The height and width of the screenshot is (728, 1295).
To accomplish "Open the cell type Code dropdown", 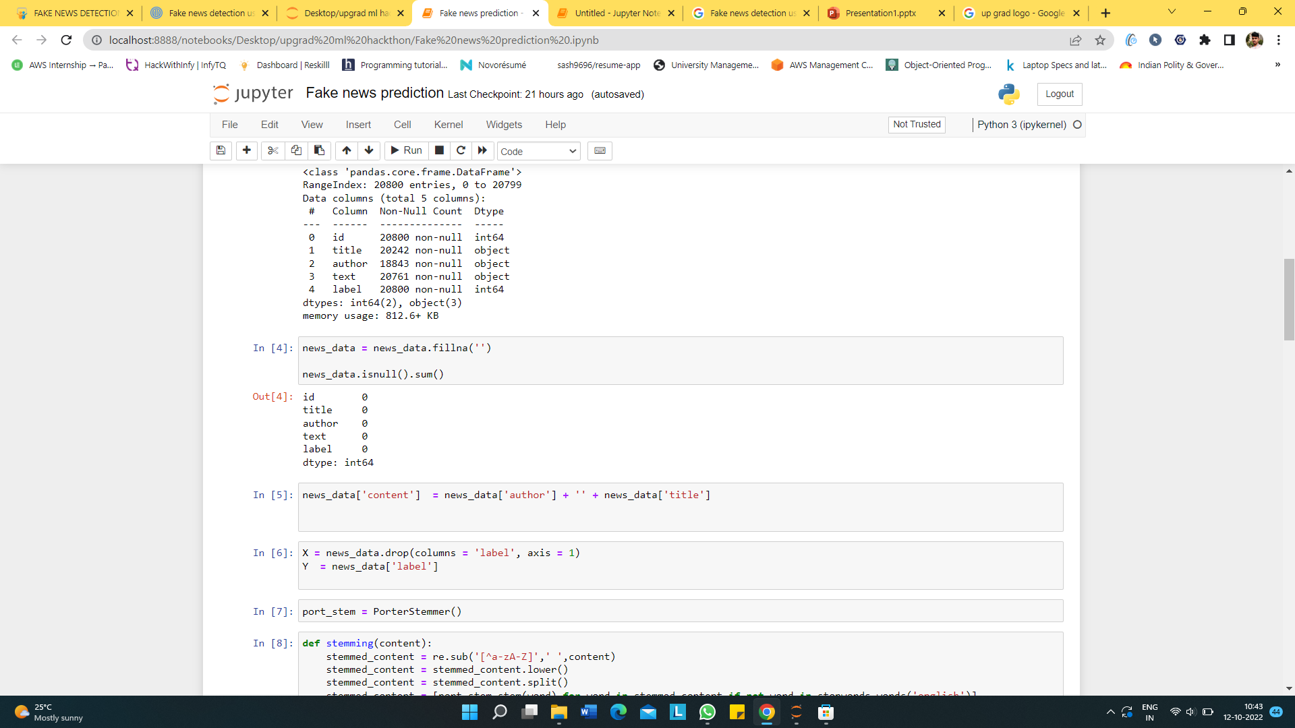I will [x=538, y=151].
